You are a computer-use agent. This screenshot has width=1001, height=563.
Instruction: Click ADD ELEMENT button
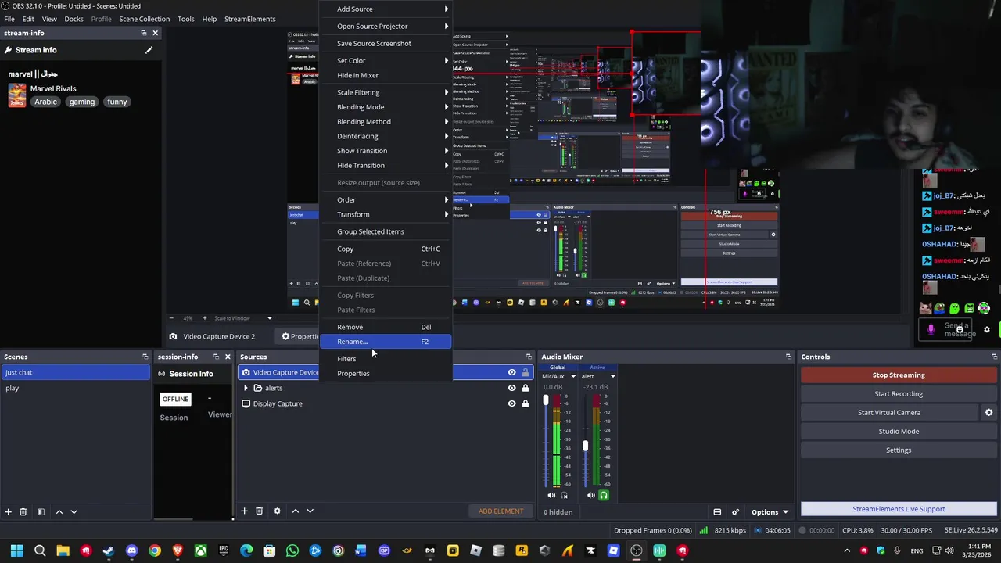point(500,511)
